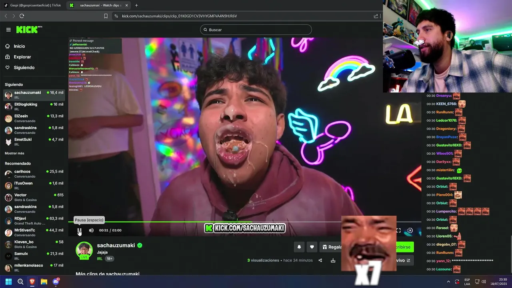The height and width of the screenshot is (288, 512).
Task: Click mistertilin username in chat
Action: coord(446,170)
